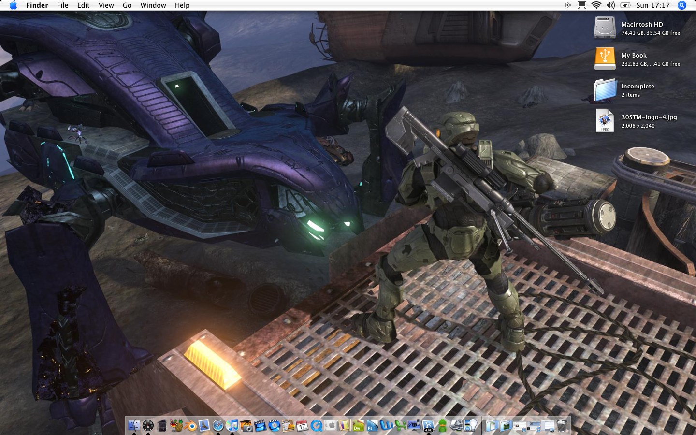
Task: Open the battery power status menu
Action: pos(625,5)
